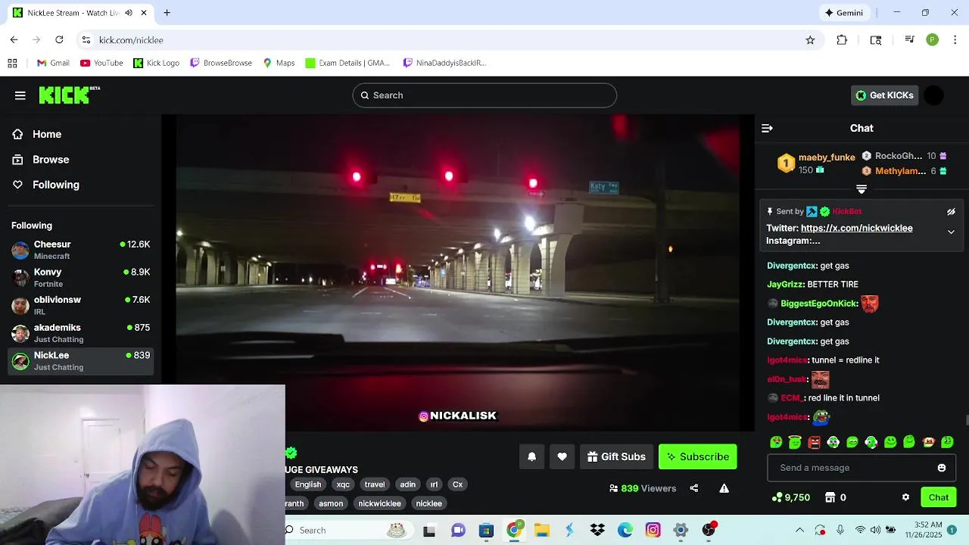Share the stream via share icon

coord(694,488)
